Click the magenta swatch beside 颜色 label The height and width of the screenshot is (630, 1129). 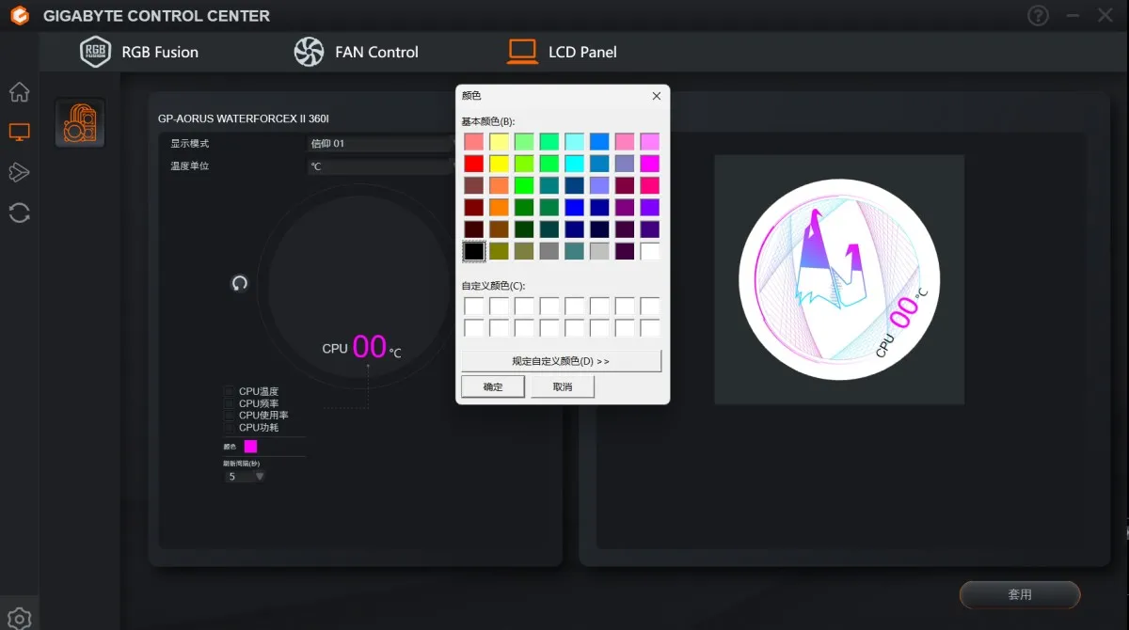(x=251, y=447)
